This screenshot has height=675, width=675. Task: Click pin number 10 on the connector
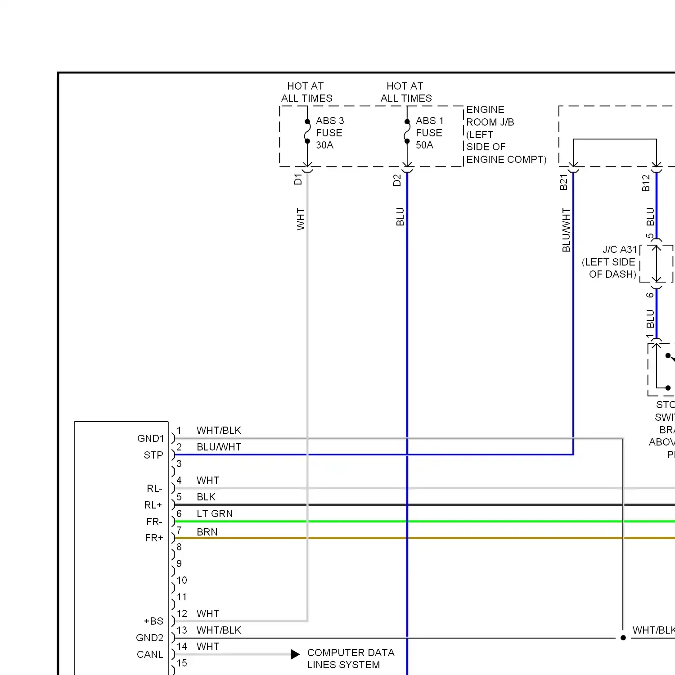182,580
